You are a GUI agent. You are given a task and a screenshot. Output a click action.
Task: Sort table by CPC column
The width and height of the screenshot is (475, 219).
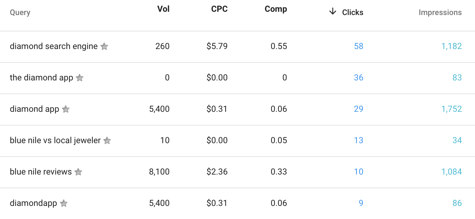pyautogui.click(x=219, y=9)
